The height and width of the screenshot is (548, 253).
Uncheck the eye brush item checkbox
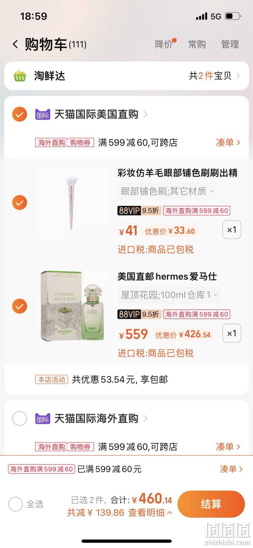pos(19,203)
